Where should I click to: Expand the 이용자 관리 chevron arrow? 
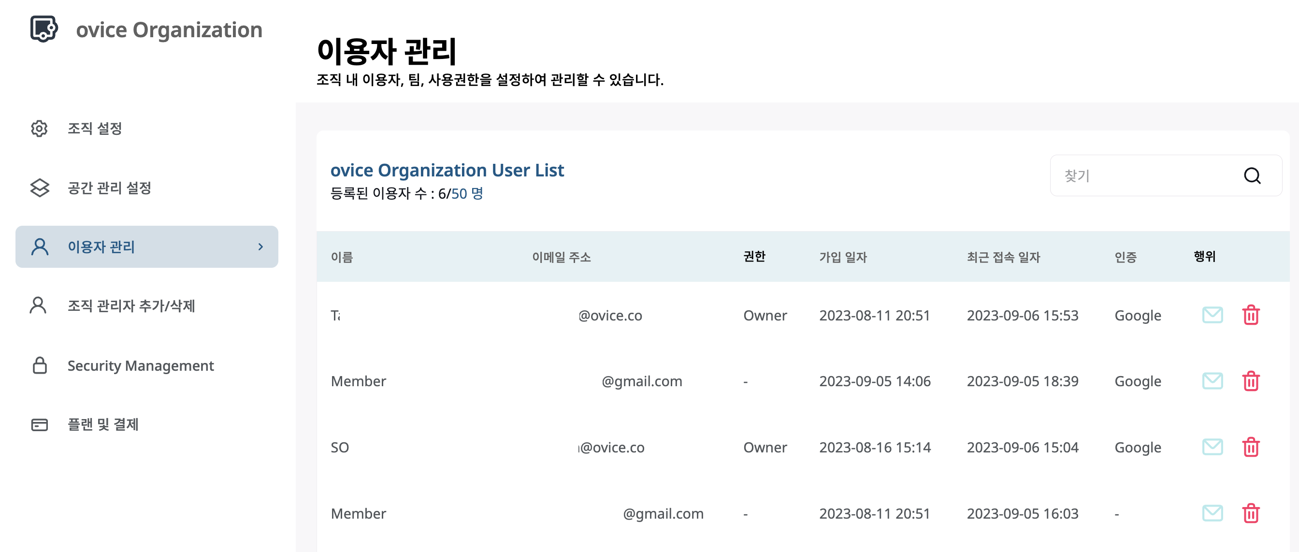pos(260,247)
